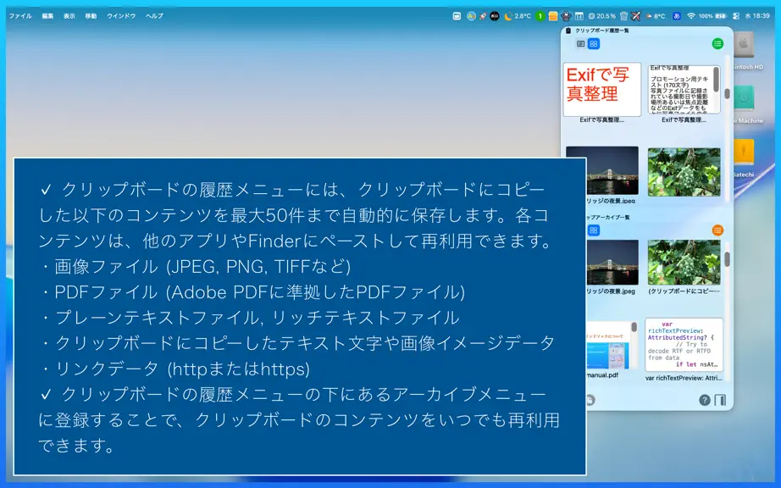Select the grapes photo in the archive list

tap(684, 262)
